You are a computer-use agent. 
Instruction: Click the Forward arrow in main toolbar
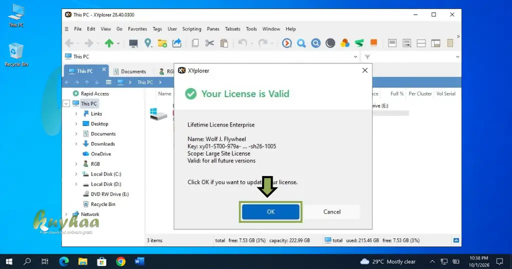pyautogui.click(x=89, y=43)
